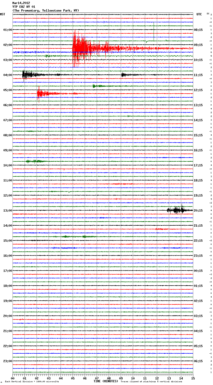The image size is (213, 385).
Task: Select the 03:00 MST time label
Action: click(8, 60)
